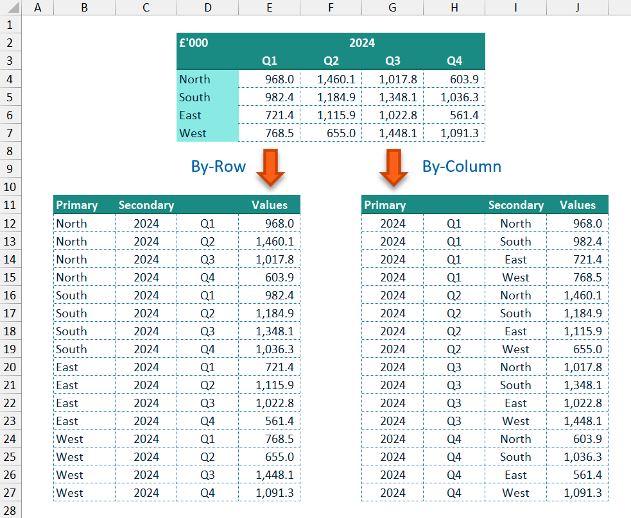Click the Primary header in column B
The height and width of the screenshot is (518, 631).
pos(77,205)
